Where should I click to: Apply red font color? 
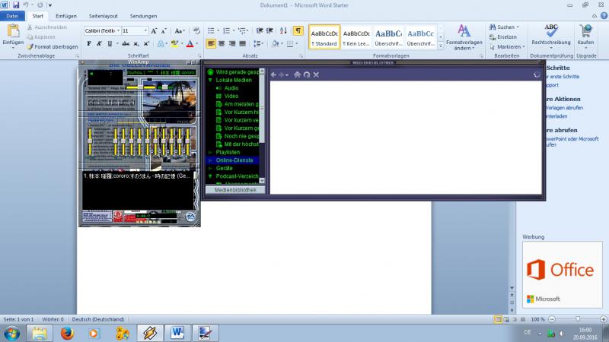point(190,44)
